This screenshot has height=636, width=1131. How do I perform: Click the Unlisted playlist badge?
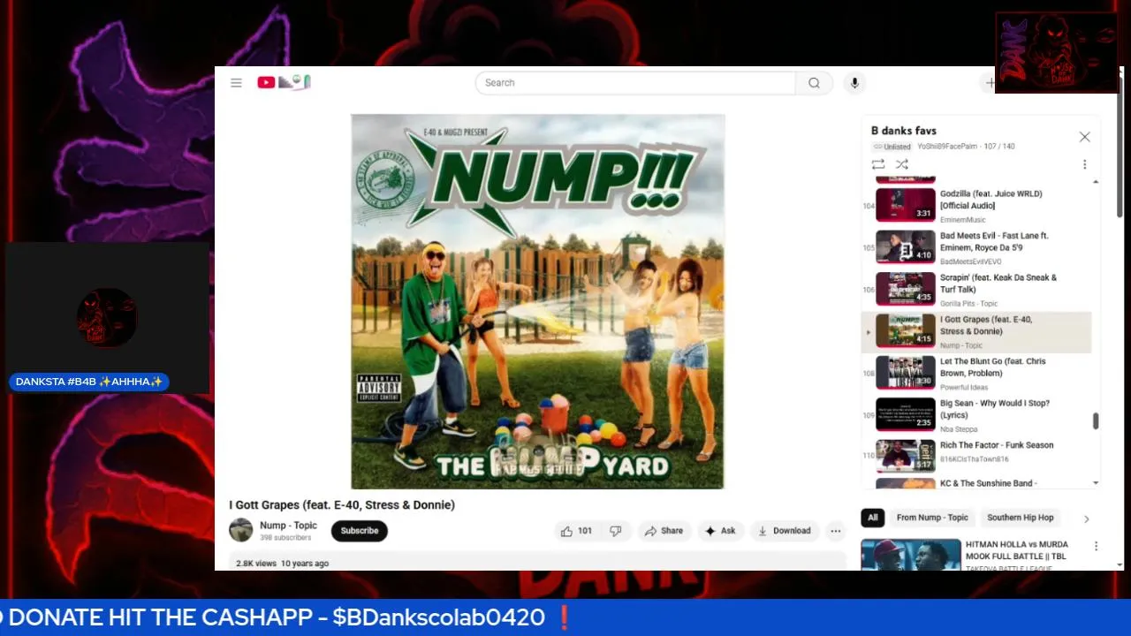point(892,147)
